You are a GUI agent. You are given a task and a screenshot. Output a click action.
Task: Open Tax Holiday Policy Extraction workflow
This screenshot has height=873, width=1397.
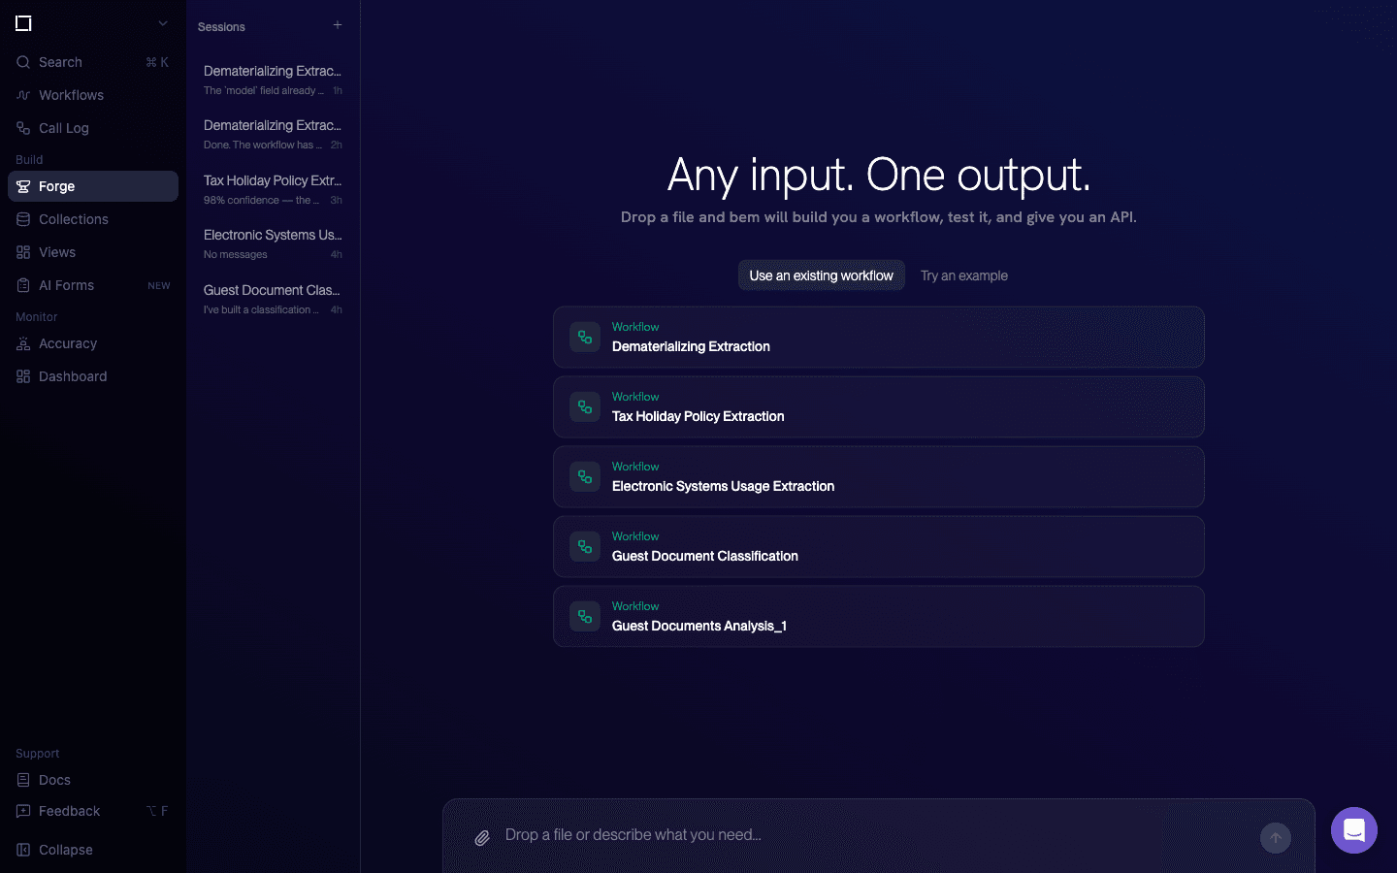pos(878,407)
